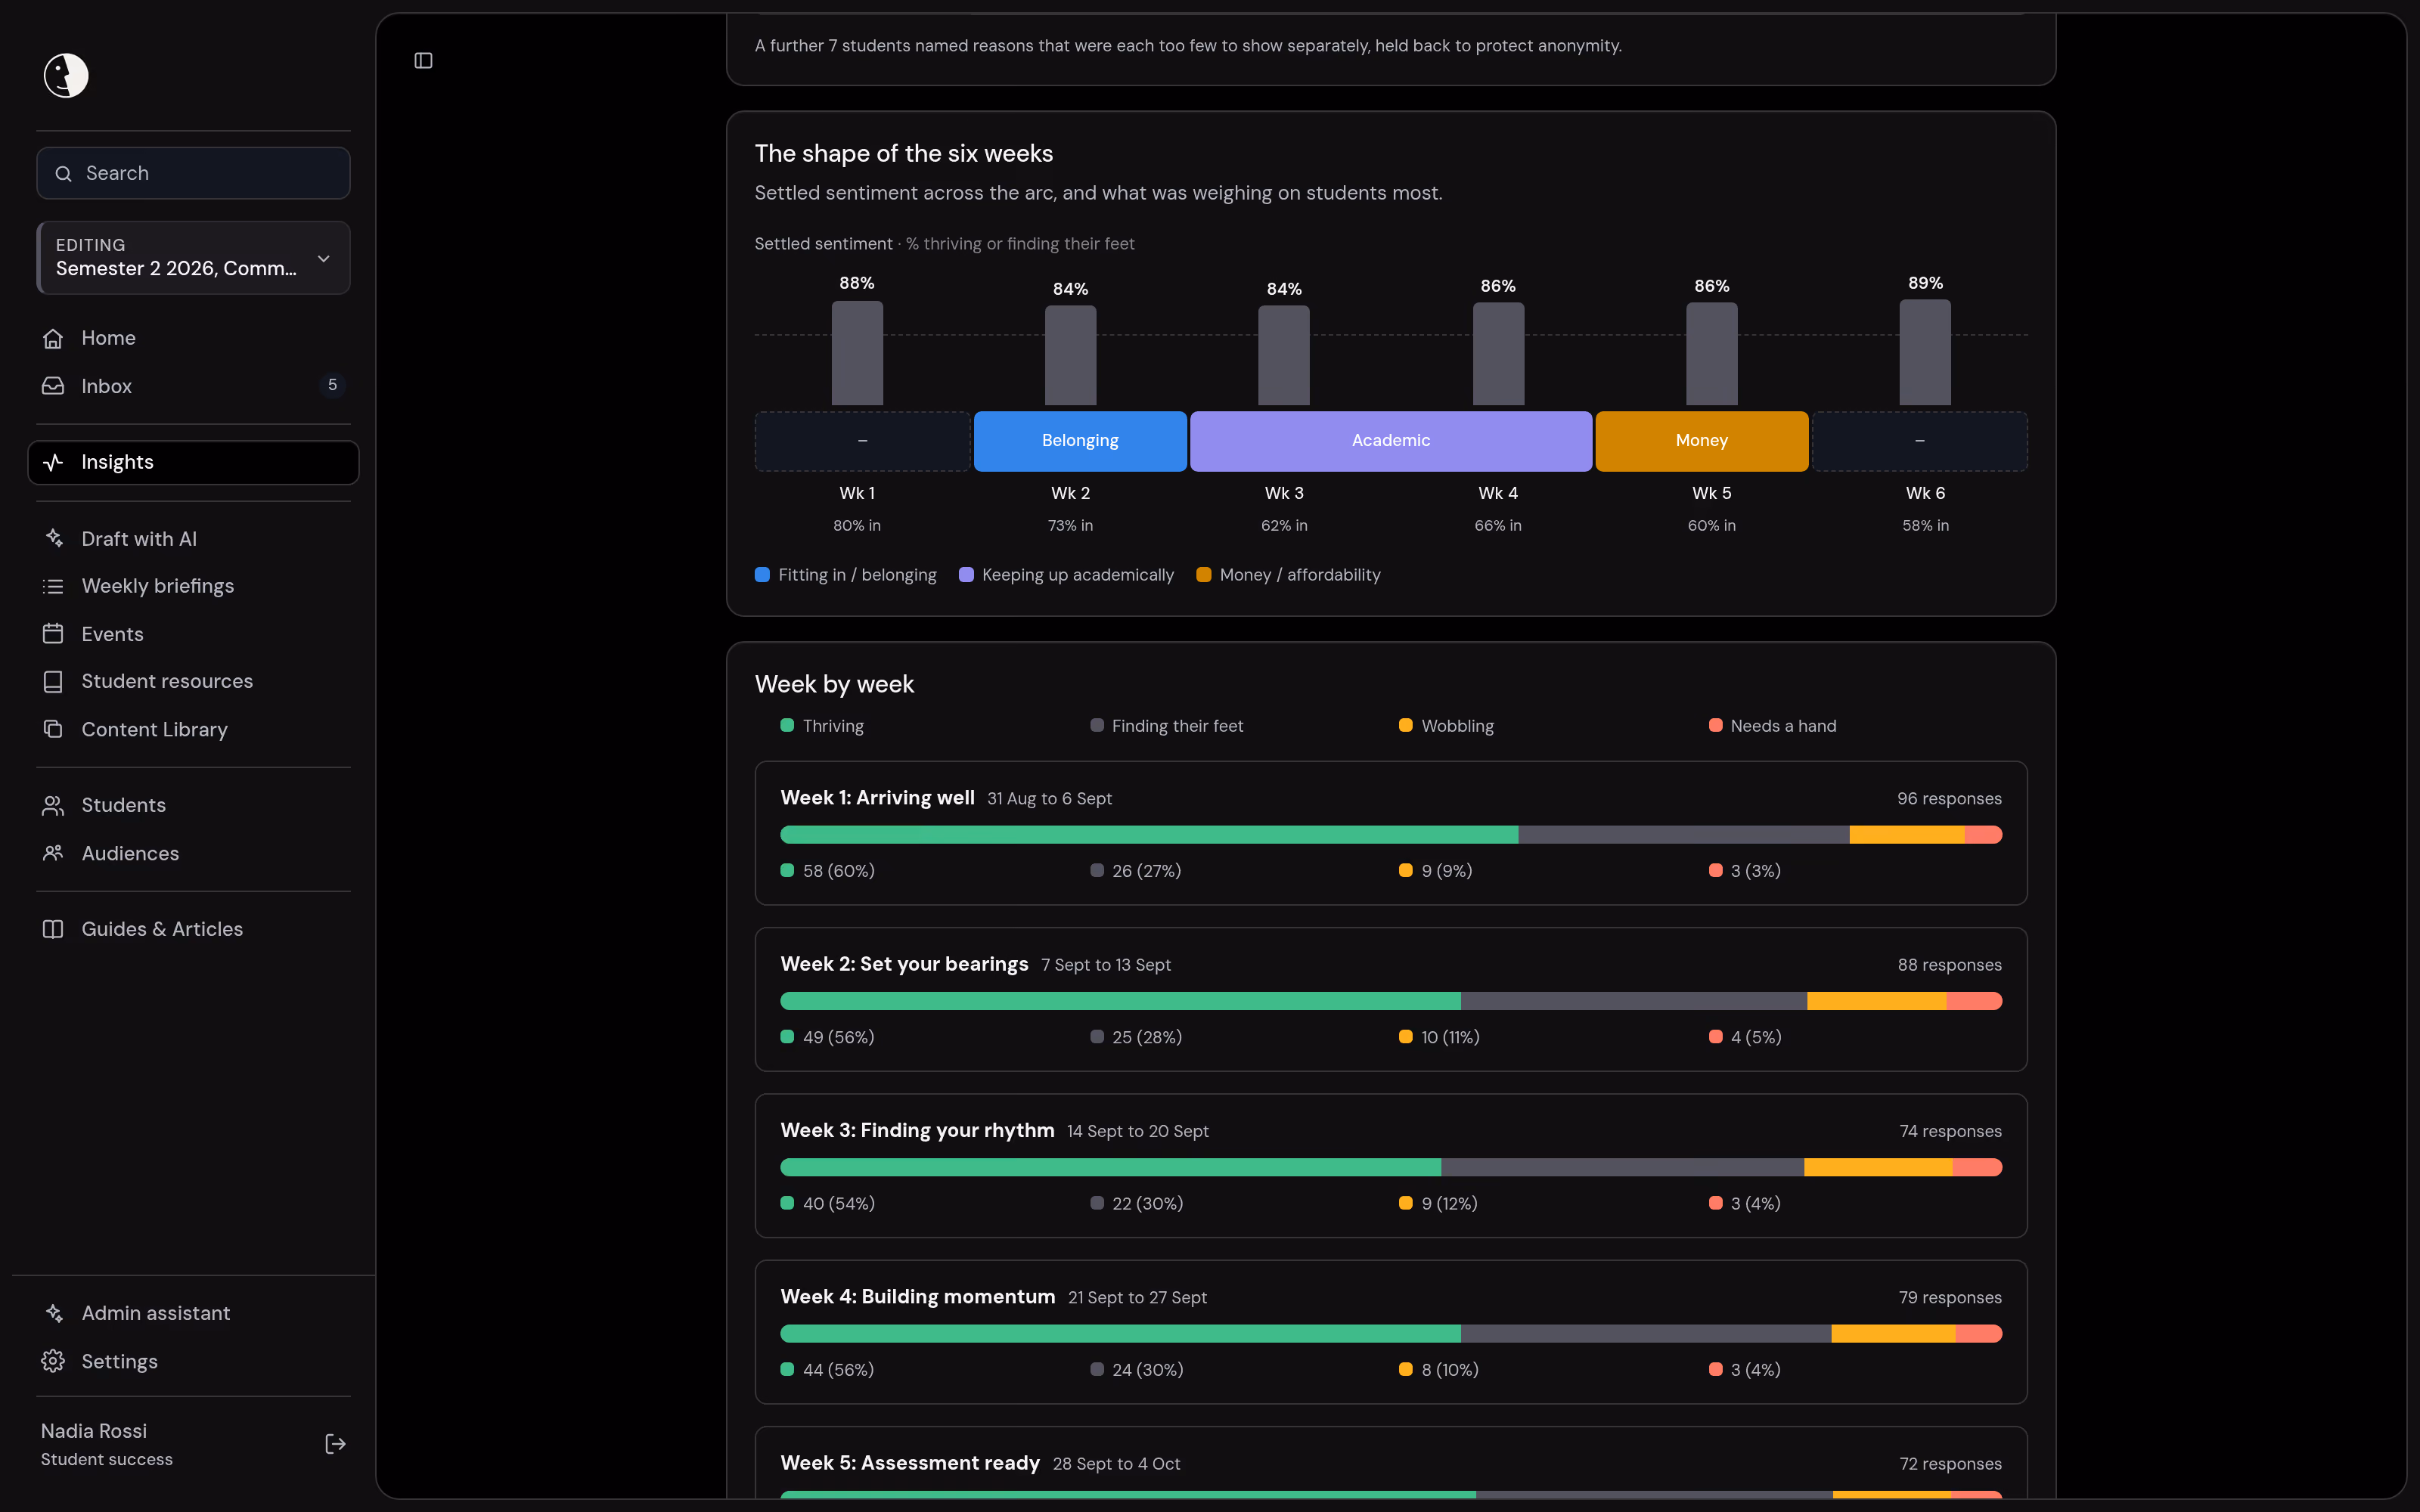Open Settings gear icon
Image resolution: width=2420 pixels, height=1512 pixels.
pos(53,1361)
